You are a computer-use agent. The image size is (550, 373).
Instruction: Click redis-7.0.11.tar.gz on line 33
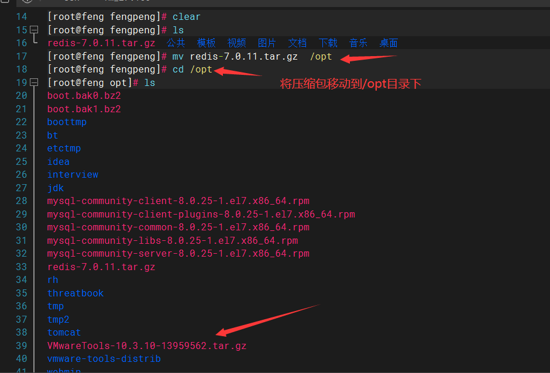click(x=101, y=267)
